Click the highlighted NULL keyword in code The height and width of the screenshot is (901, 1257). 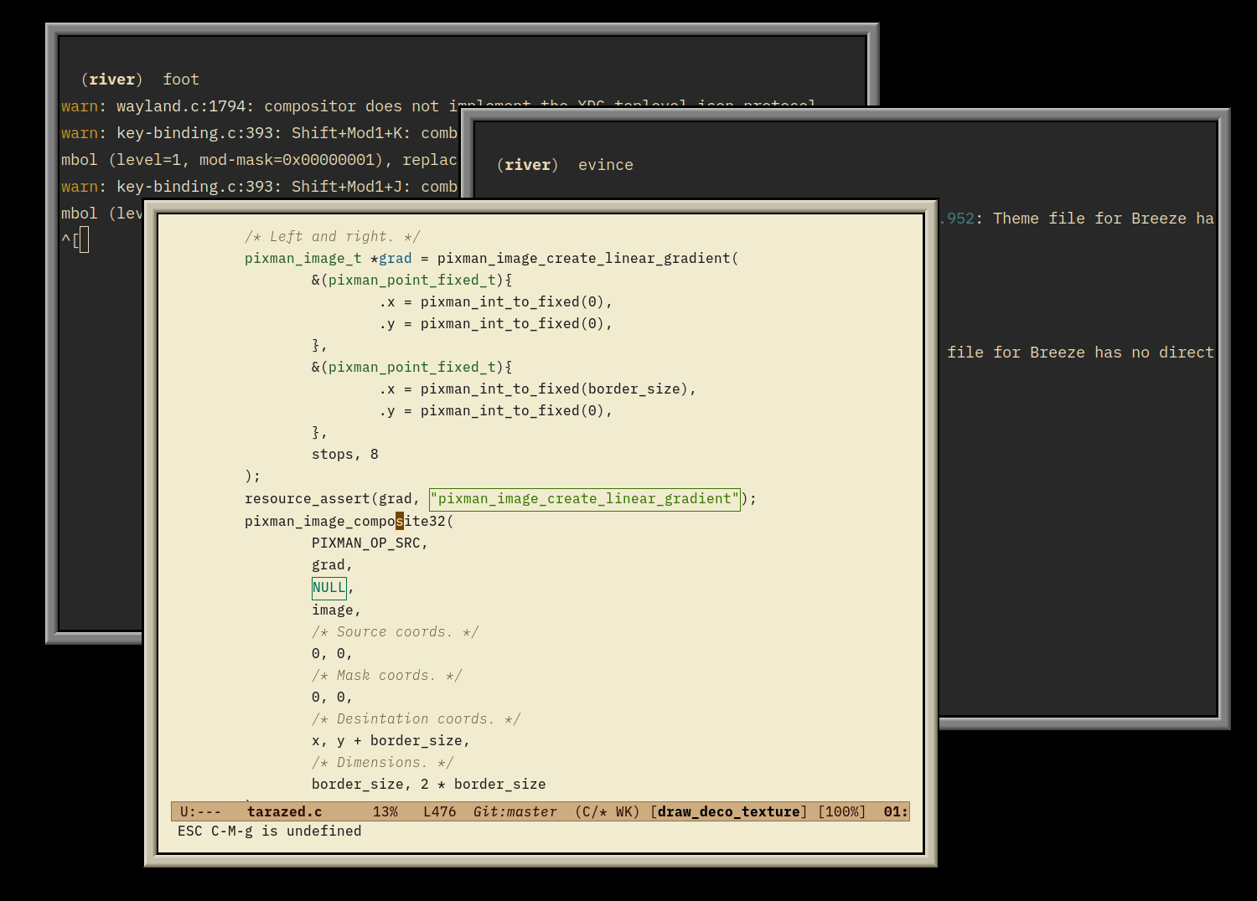point(328,588)
